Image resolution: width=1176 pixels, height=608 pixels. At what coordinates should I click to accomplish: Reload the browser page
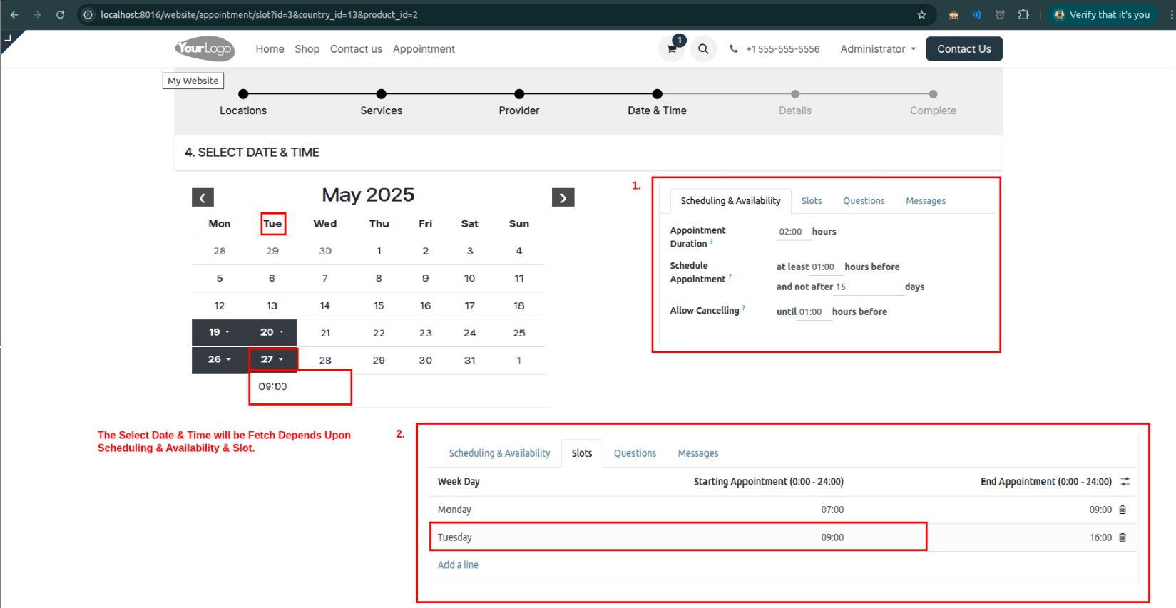(x=61, y=14)
